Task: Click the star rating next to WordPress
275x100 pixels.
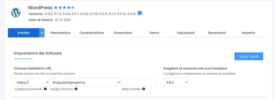Action: [64, 7]
